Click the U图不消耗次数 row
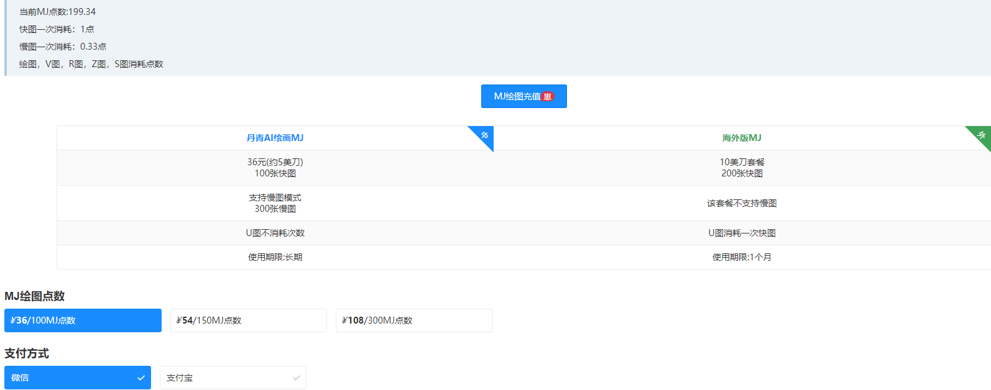991x390 pixels. click(275, 233)
